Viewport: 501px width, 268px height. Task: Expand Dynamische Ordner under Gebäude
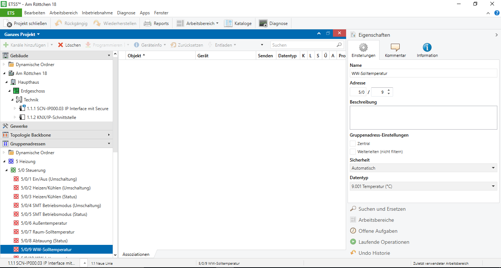click(4, 65)
